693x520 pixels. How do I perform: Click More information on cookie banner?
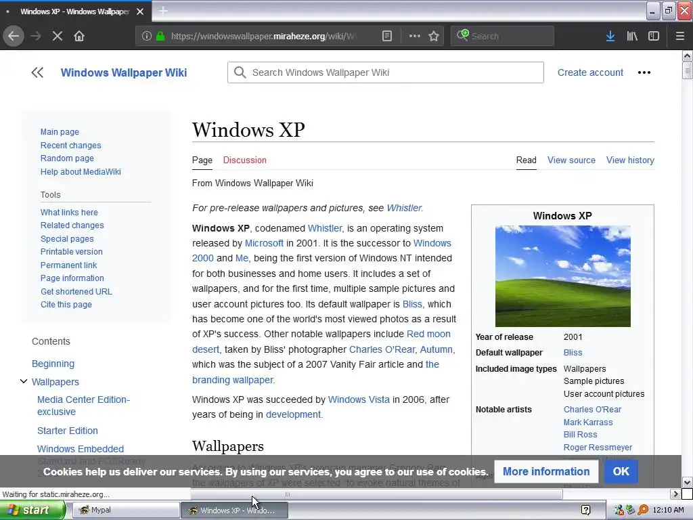546,471
